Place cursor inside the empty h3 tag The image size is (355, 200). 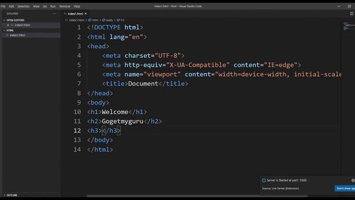(x=102, y=131)
